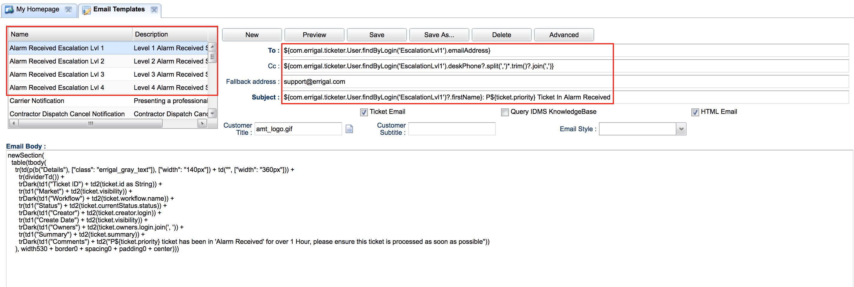This screenshot has width=854, height=287.
Task: Click the My Homepage tab icon
Action: (x=9, y=9)
